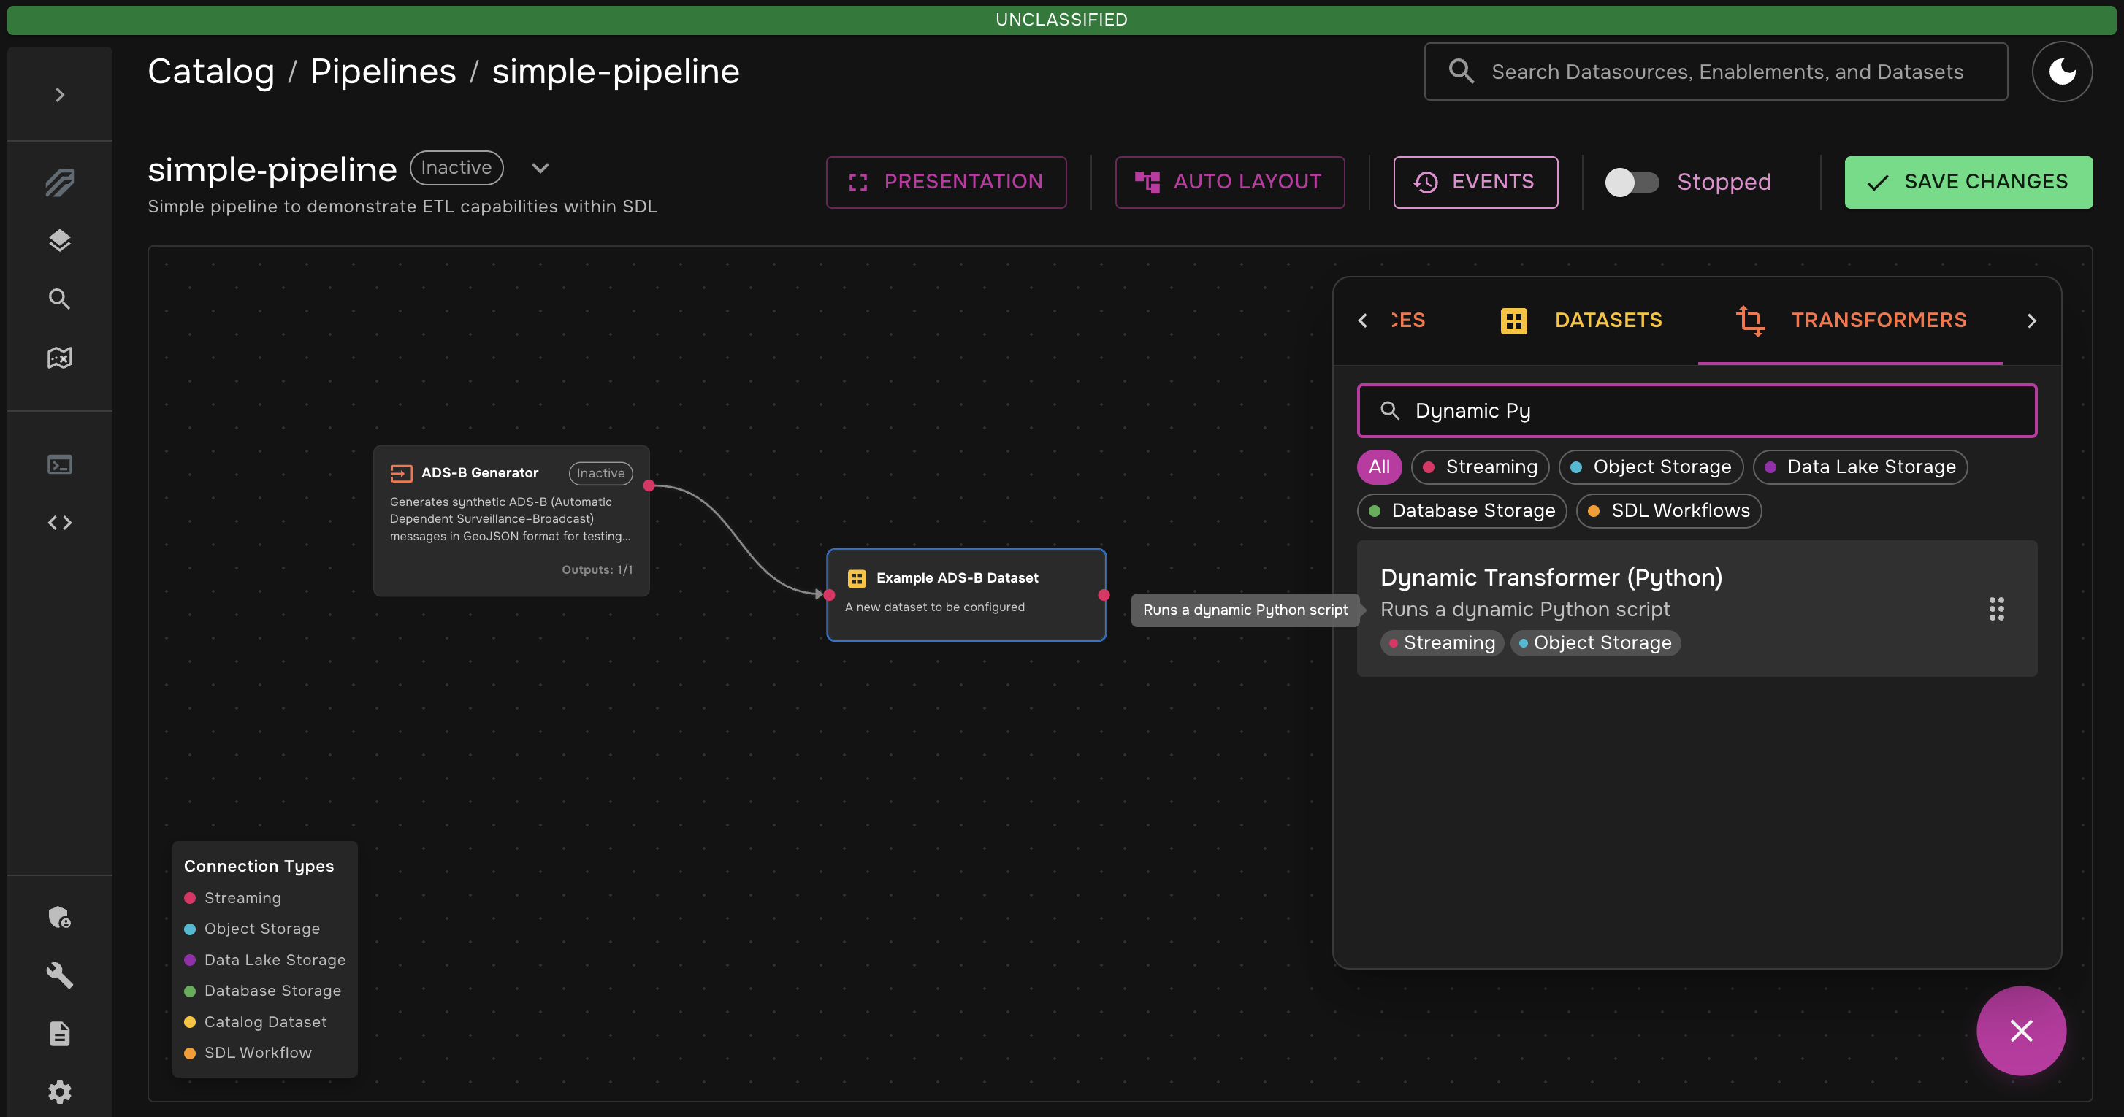The height and width of the screenshot is (1117, 2124).
Task: Click Catalog Dataset in Connection Types legend
Action: pyautogui.click(x=256, y=1022)
